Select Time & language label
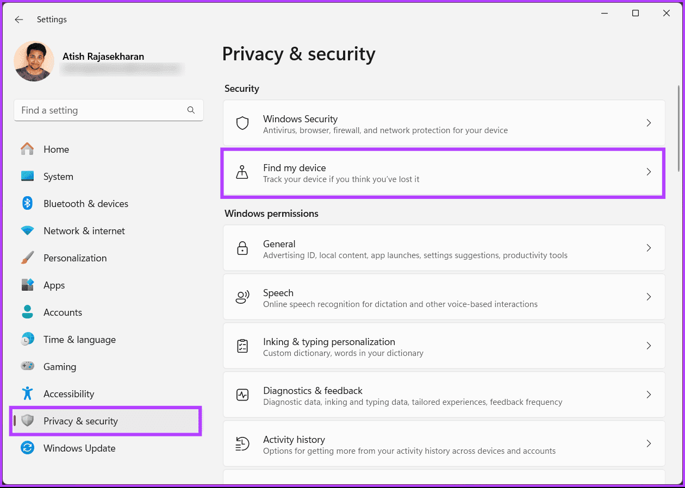The image size is (685, 488). (79, 340)
